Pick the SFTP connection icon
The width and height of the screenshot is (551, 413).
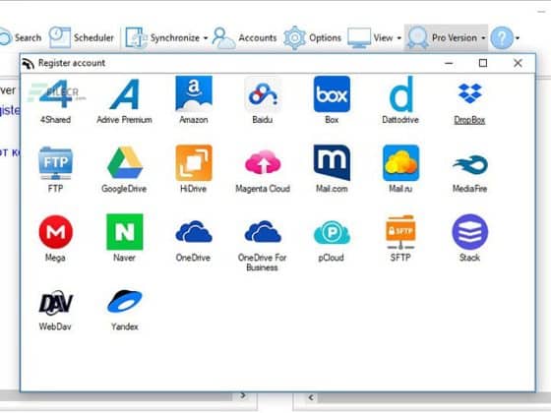(x=400, y=232)
